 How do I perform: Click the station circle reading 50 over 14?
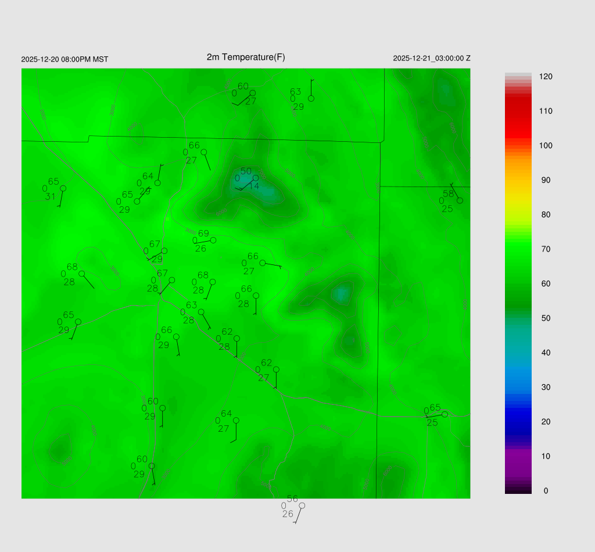[256, 178]
